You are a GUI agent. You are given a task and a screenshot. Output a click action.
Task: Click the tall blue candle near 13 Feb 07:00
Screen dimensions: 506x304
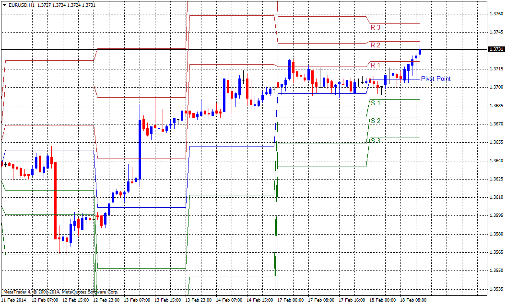pos(140,150)
